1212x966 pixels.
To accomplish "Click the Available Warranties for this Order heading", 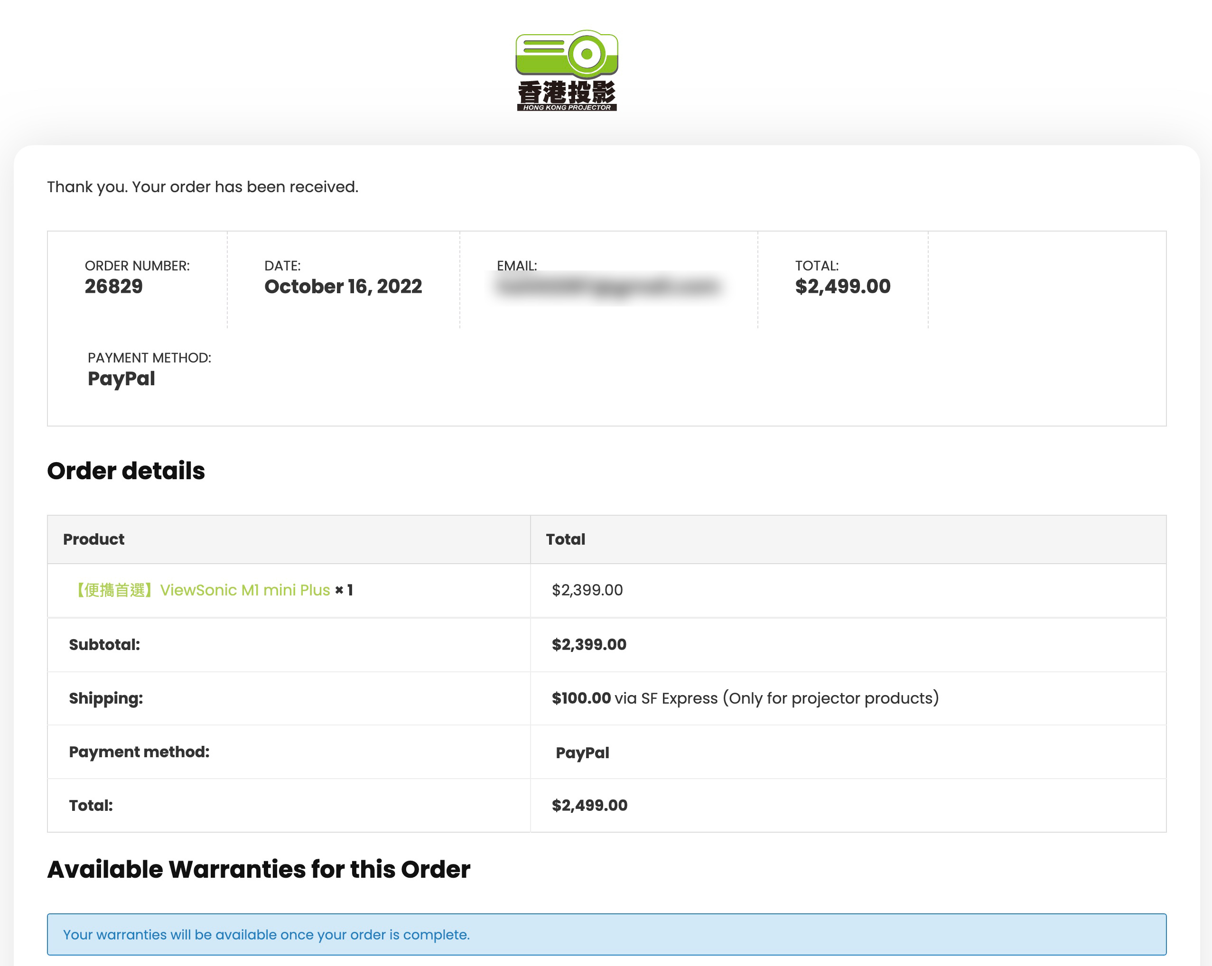I will (259, 869).
